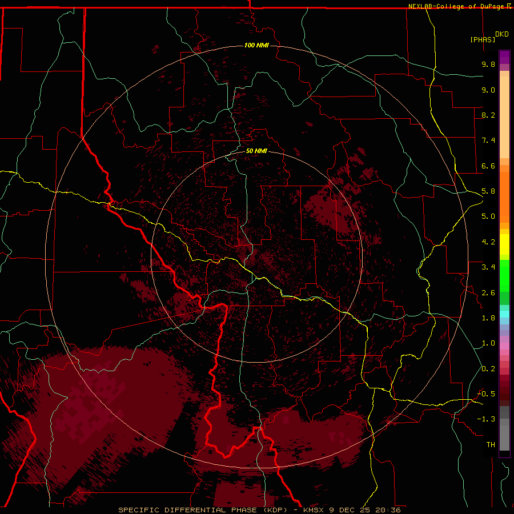Click the DKD label above the color scale

pyautogui.click(x=502, y=34)
